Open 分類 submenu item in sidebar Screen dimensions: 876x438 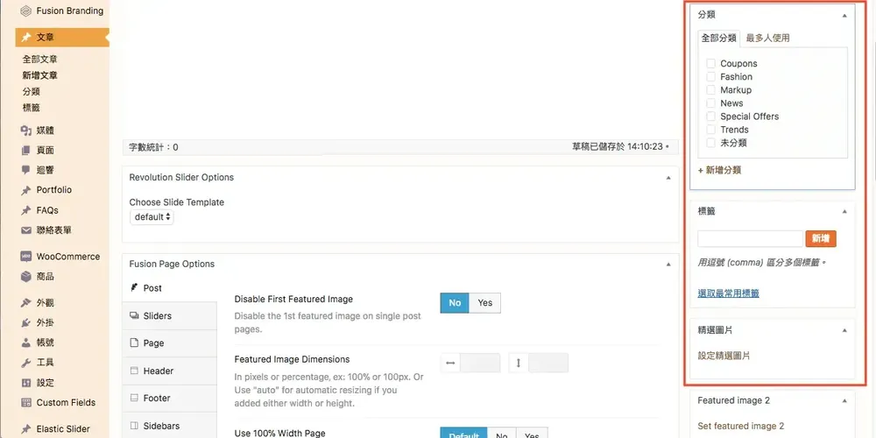pyautogui.click(x=32, y=92)
